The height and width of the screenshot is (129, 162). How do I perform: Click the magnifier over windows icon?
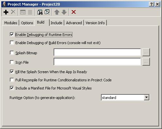click(x=47, y=12)
